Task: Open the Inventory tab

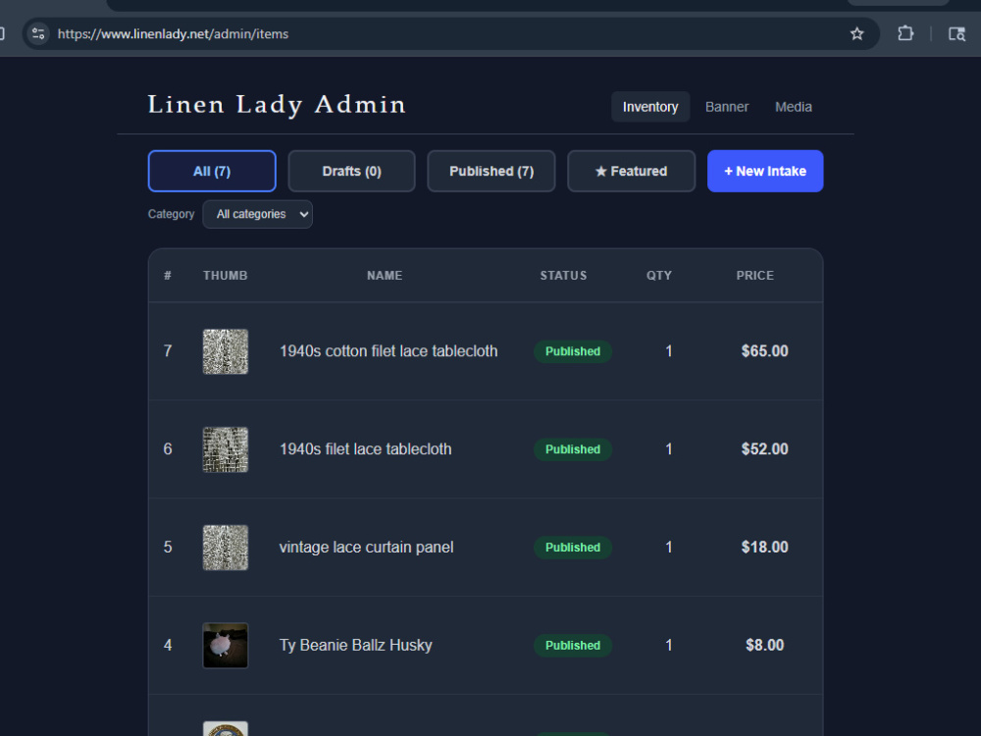Action: coord(650,107)
